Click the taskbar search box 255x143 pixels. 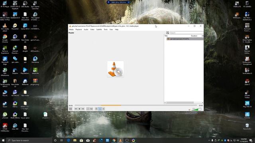(x=29, y=140)
